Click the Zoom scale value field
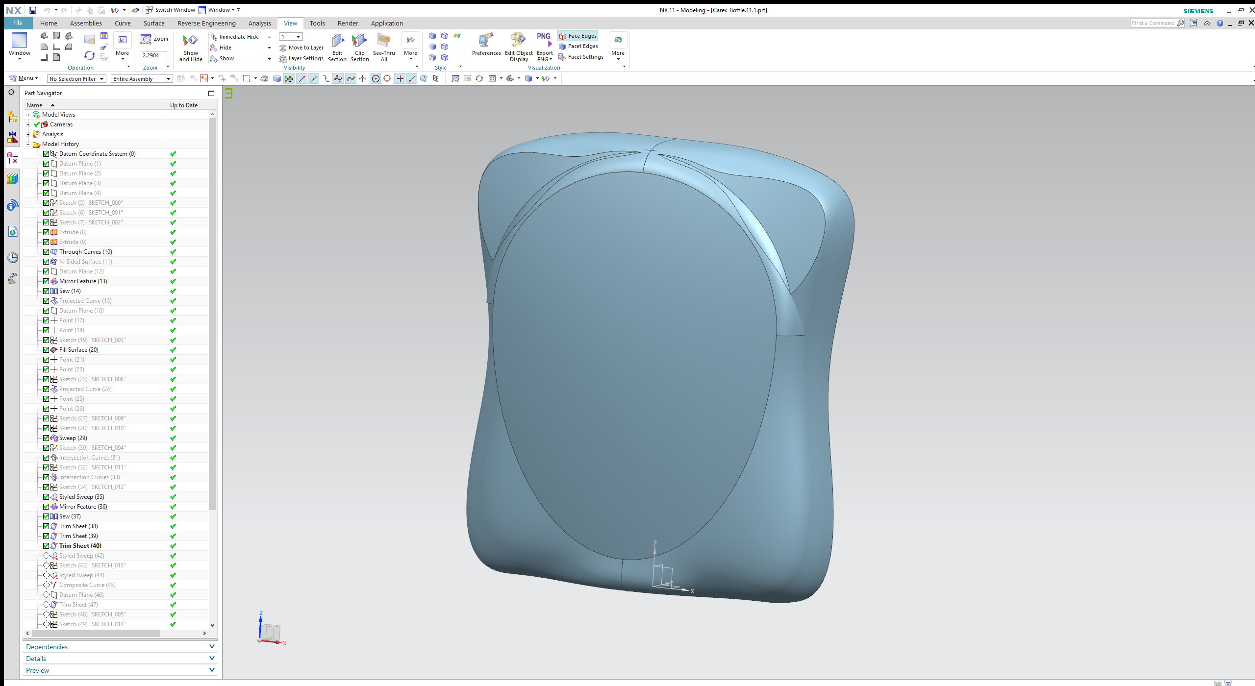Image resolution: width=1255 pixels, height=686 pixels. click(x=153, y=55)
